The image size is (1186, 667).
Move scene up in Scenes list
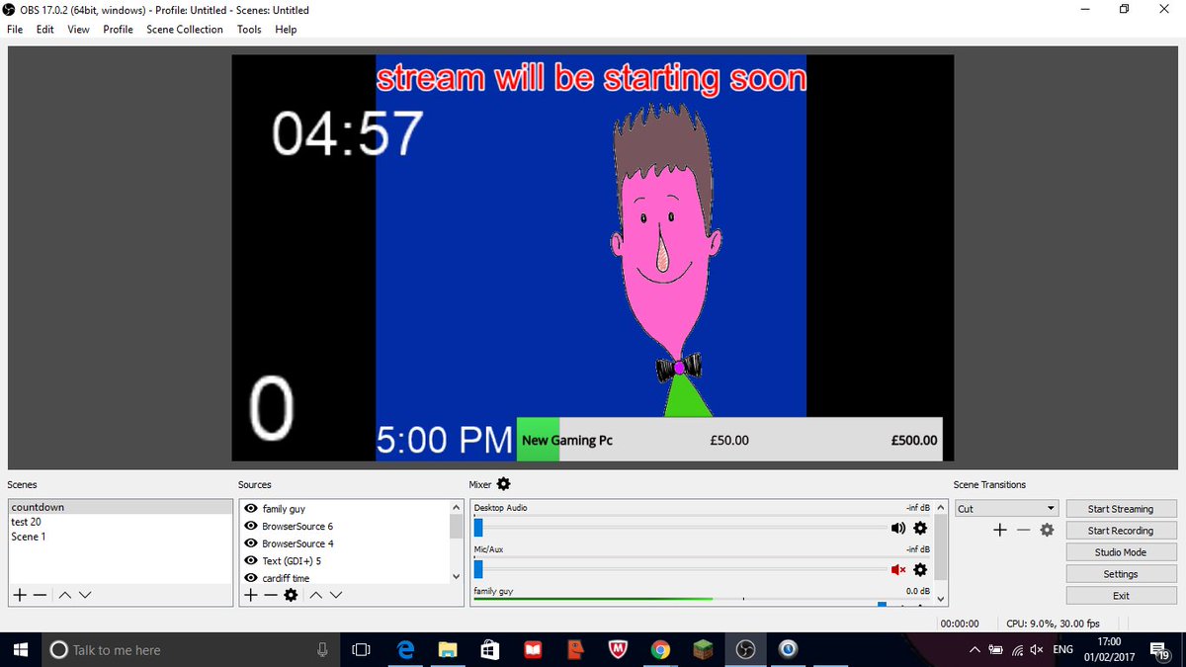[x=64, y=595]
